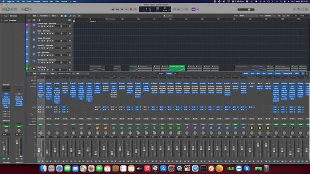Toggle Cycle mode in the transport
The image size is (310, 174).
(135, 9)
